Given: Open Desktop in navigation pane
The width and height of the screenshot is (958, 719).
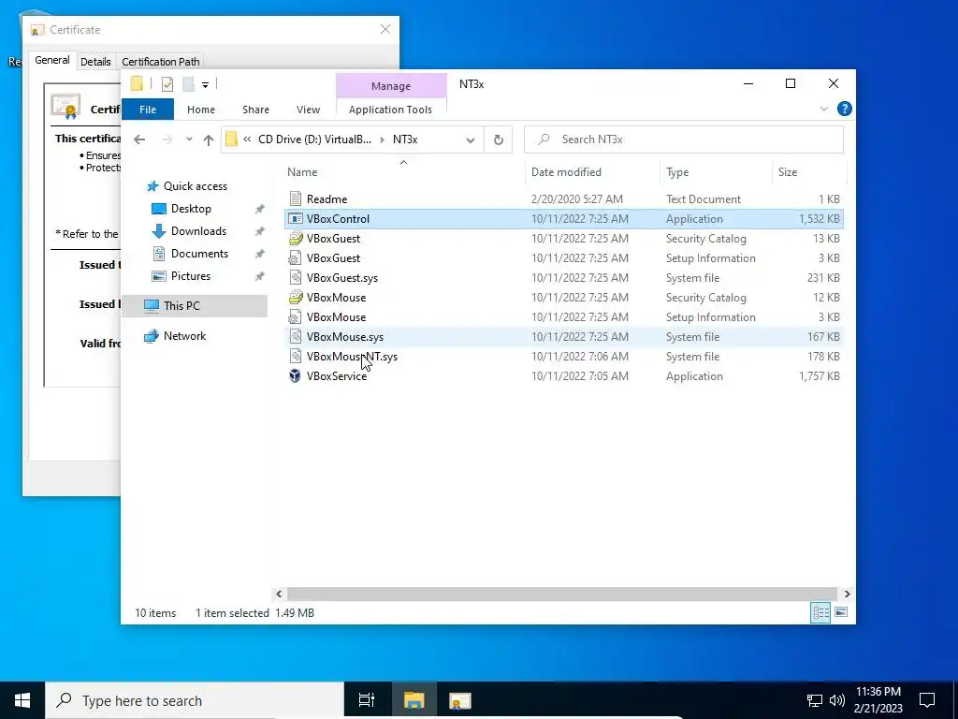Looking at the screenshot, I should pyautogui.click(x=191, y=209).
